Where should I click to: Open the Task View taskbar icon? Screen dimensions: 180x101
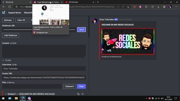tap(10, 98)
